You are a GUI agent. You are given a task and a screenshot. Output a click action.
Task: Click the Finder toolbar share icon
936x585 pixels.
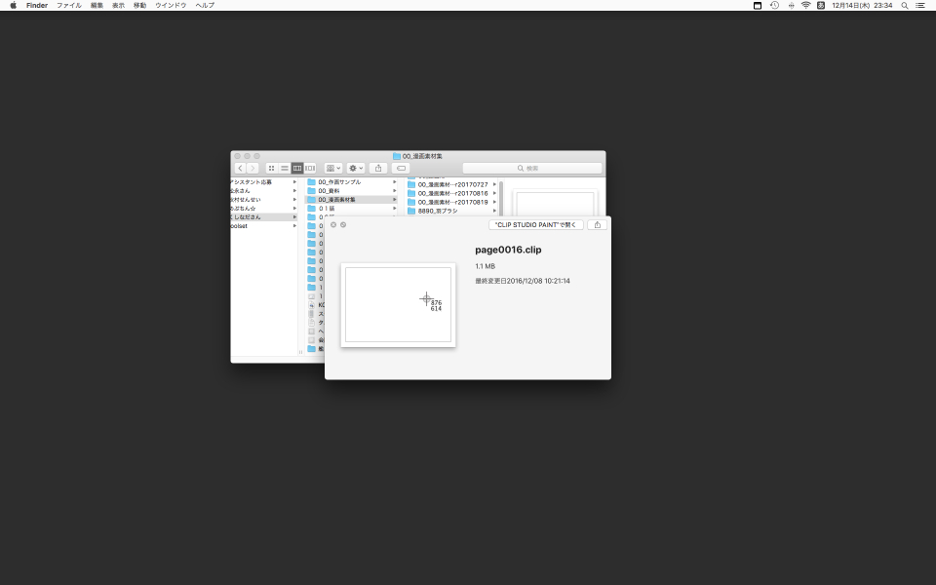[378, 169]
